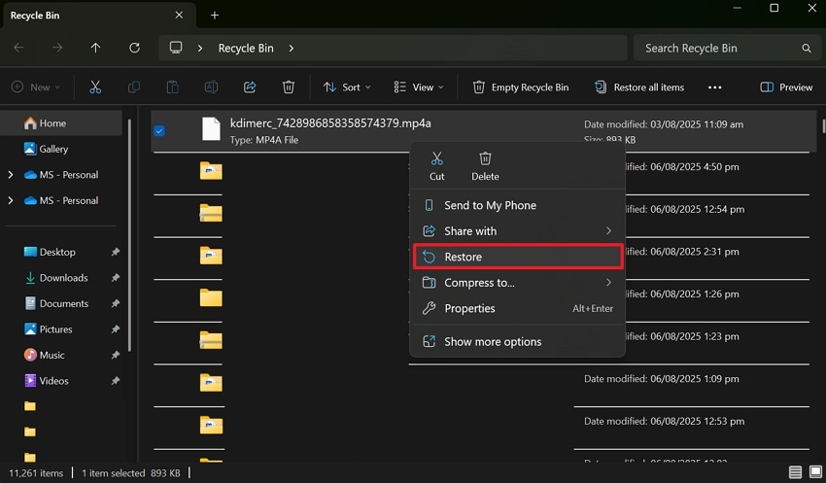Viewport: 826px width, 483px height.
Task: Expand the Share with submenu arrow
Action: pos(608,230)
